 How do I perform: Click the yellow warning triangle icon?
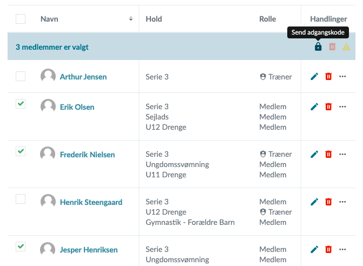pos(346,47)
